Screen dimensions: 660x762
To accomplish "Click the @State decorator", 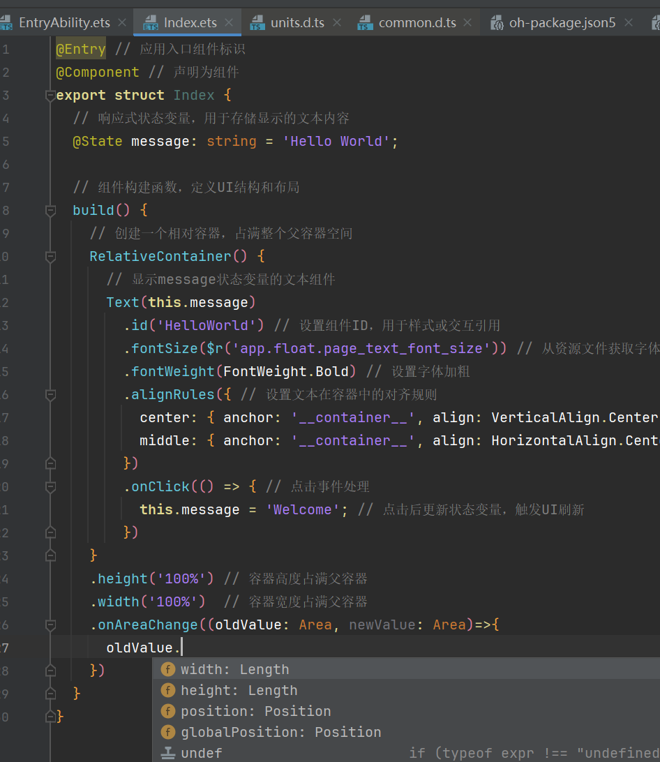I will (98, 142).
